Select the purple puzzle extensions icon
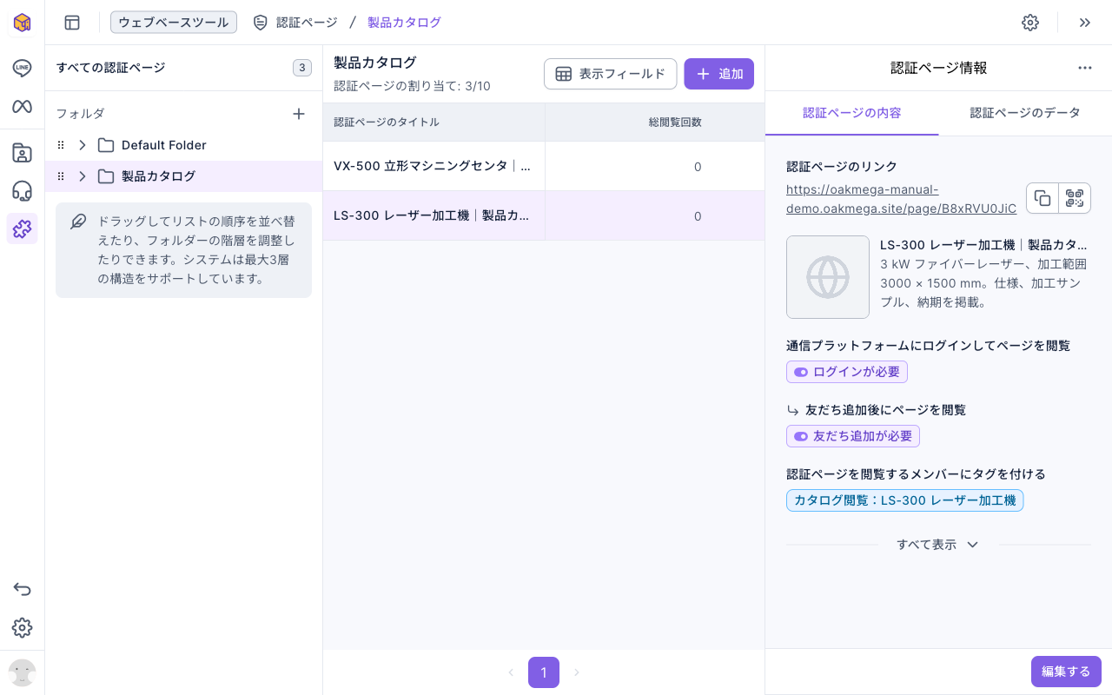Viewport: 1112px width, 695px height. pyautogui.click(x=22, y=228)
